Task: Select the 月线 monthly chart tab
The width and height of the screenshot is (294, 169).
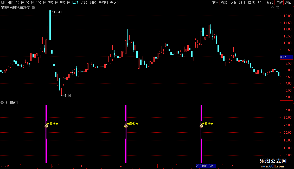Action: (93, 2)
